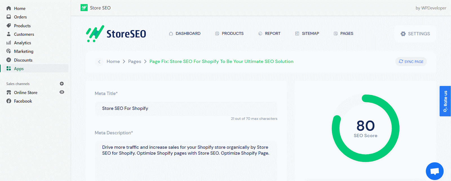Click '21 out of 70 max characters' text
Image resolution: width=451 pixels, height=181 pixels.
click(254, 119)
